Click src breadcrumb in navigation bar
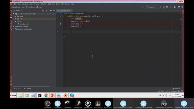This screenshot has height=109, width=194. 23,7
